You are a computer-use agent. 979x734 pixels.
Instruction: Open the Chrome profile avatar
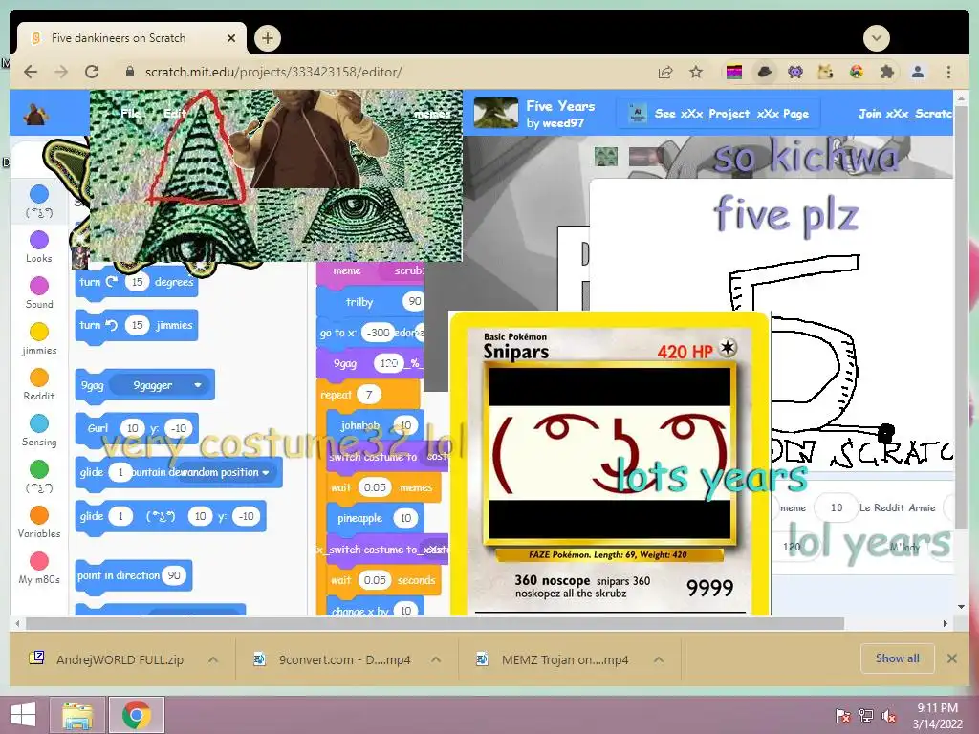coord(917,72)
